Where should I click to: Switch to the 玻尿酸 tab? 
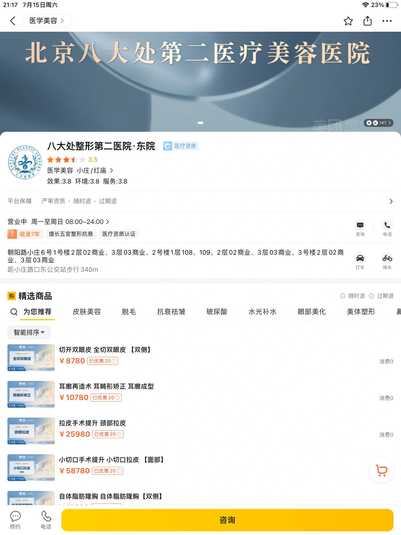pyautogui.click(x=217, y=312)
